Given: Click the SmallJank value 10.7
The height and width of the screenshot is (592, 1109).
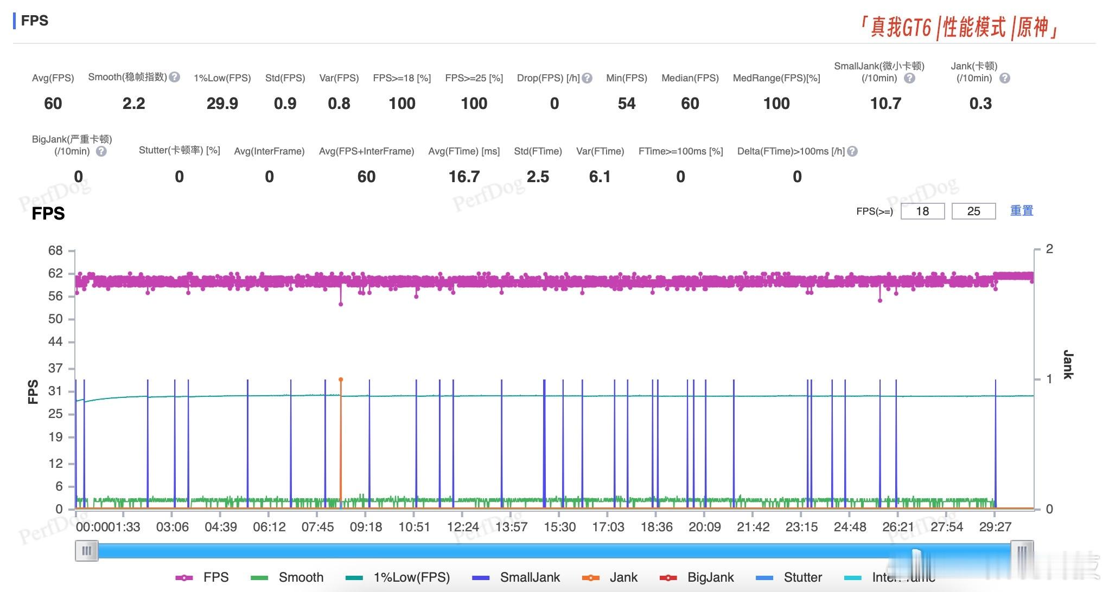Looking at the screenshot, I should pos(885,104).
